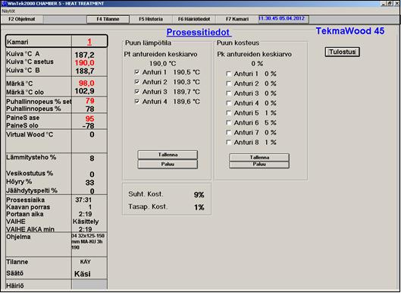The width and height of the screenshot is (401, 293).
Task: Uncheck temperature Anturi 4 checkbox
Action: coord(136,102)
